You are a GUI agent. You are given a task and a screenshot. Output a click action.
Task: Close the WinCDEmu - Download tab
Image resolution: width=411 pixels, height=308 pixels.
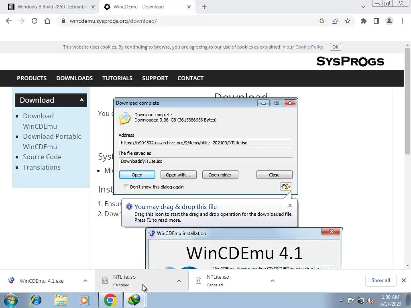point(189,7)
